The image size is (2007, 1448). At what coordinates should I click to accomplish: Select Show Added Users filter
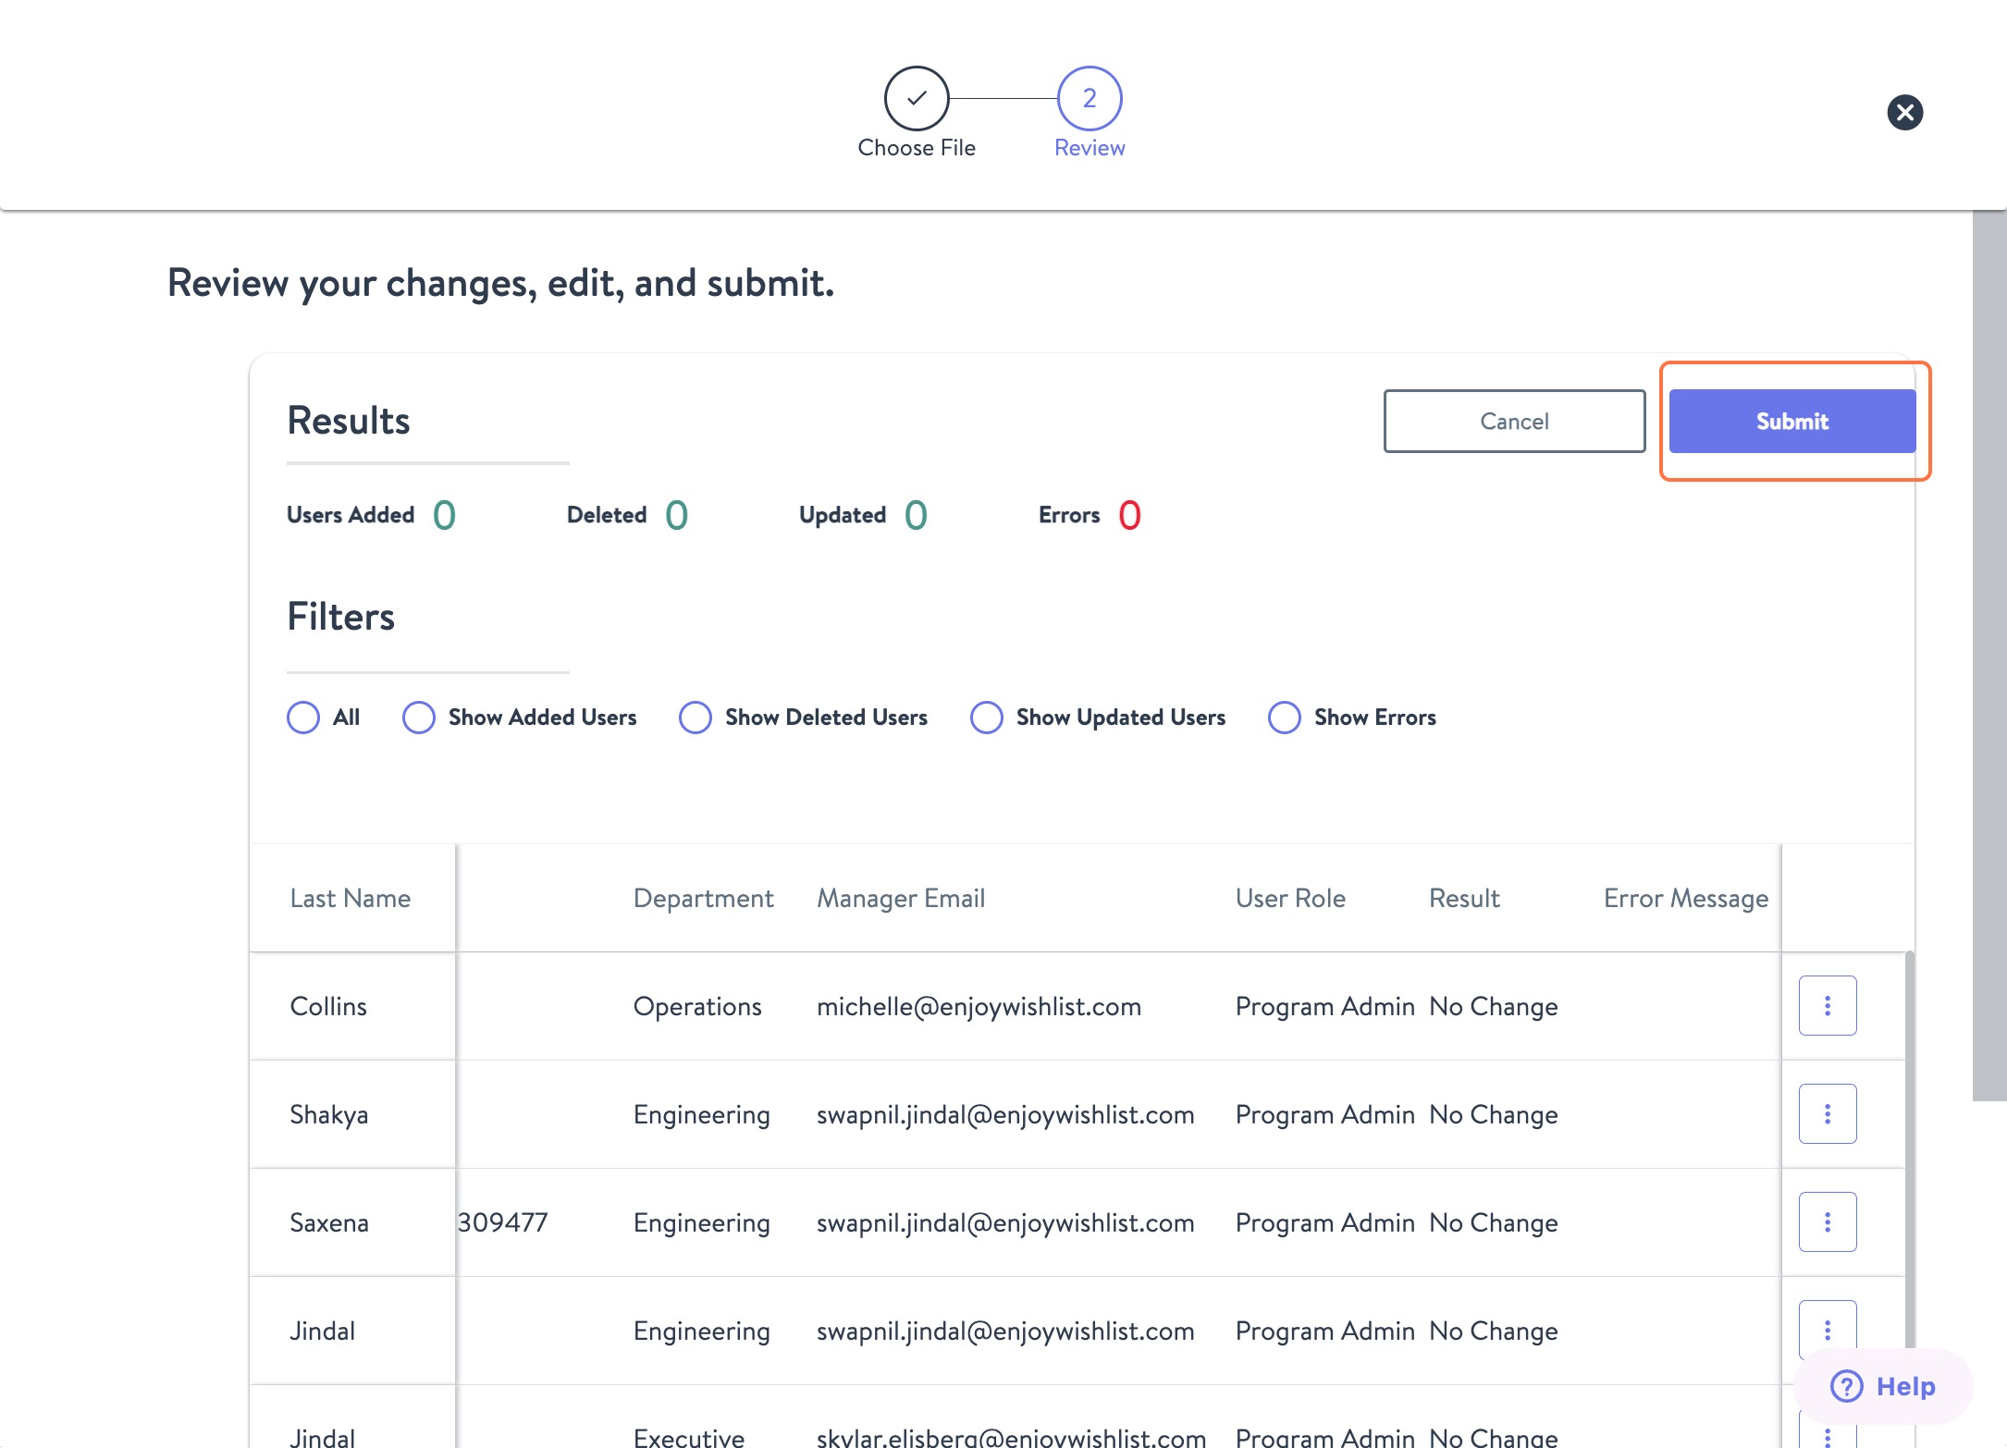pos(419,718)
